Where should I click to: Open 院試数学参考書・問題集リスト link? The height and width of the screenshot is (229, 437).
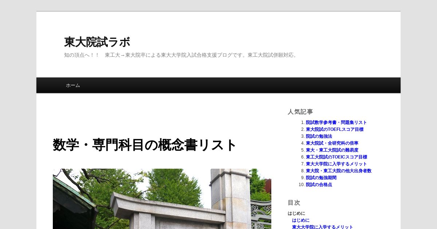tap(336, 122)
